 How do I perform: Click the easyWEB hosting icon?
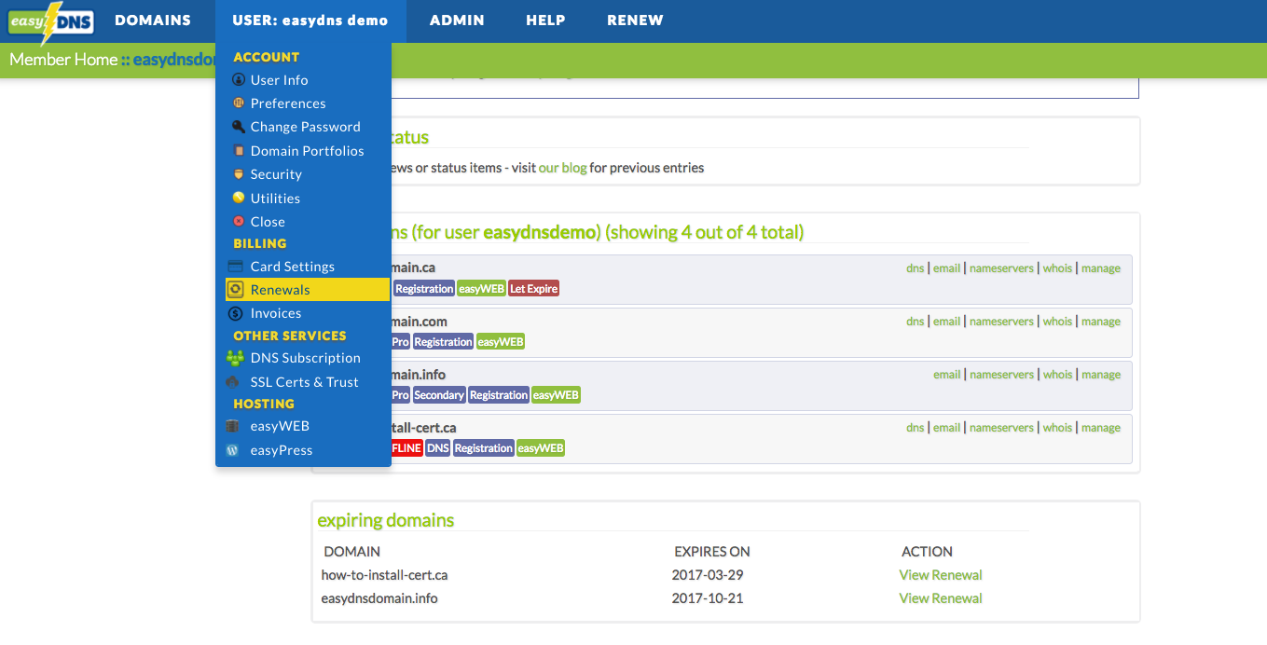pos(233,426)
